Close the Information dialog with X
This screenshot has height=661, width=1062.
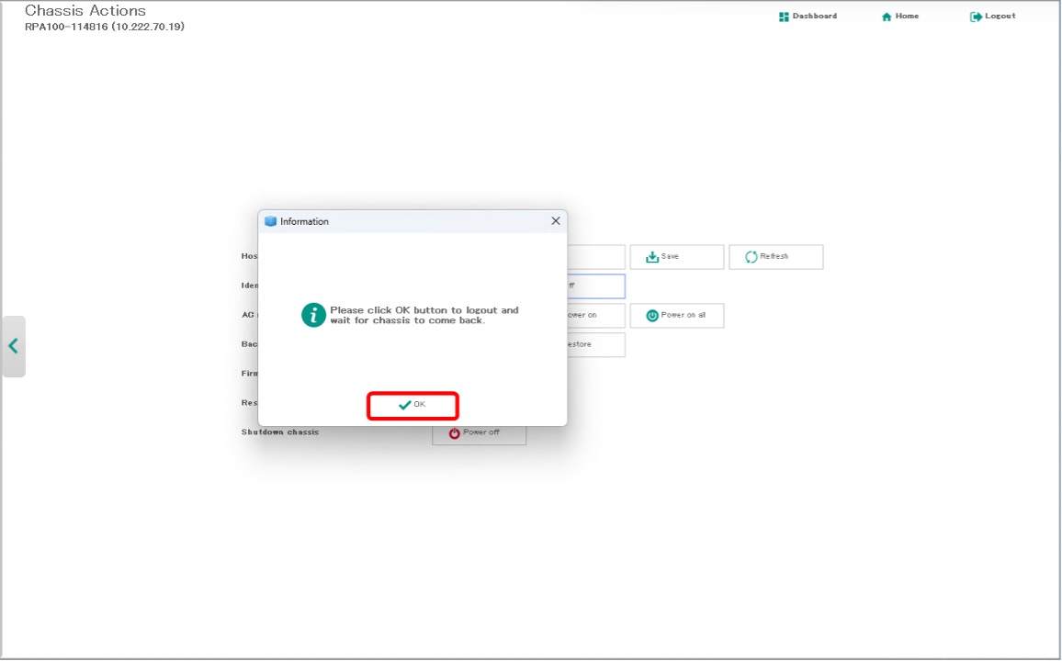pyautogui.click(x=555, y=221)
